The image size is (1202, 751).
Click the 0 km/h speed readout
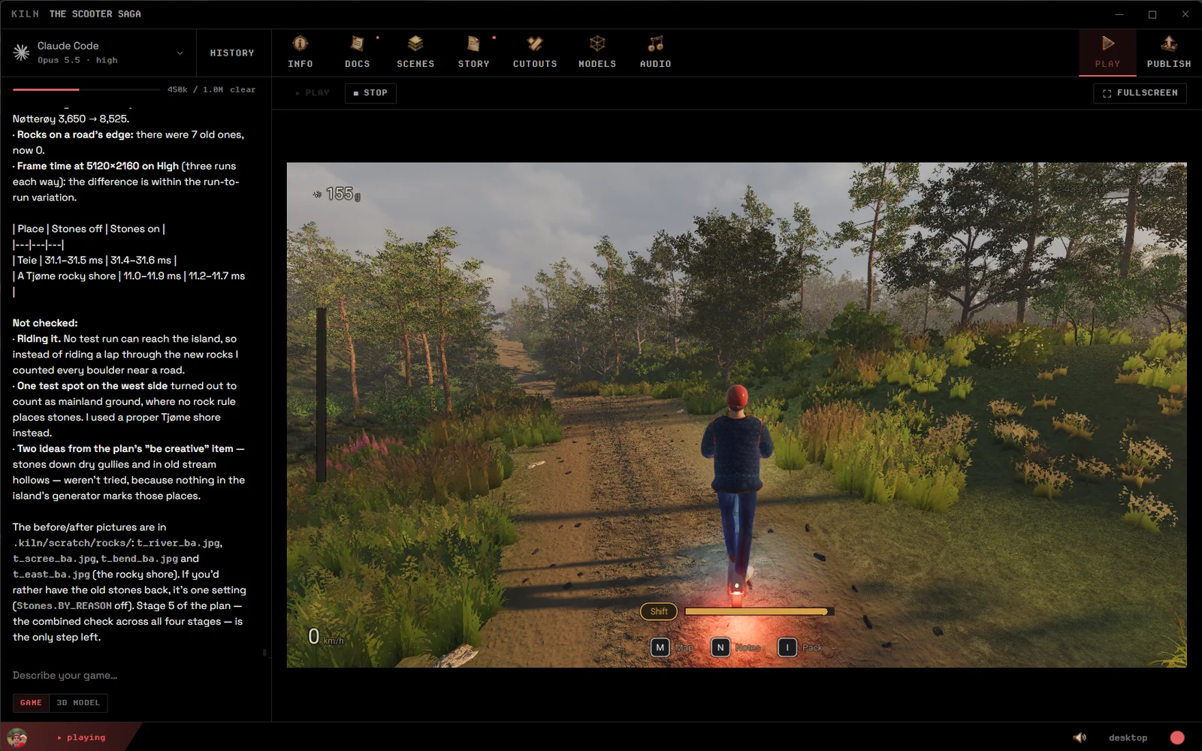326,637
